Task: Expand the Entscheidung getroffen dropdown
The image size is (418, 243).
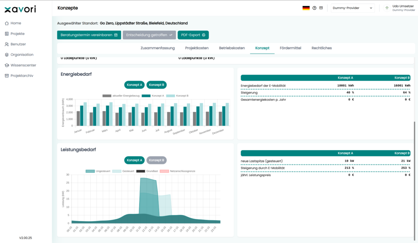Action: [149, 35]
